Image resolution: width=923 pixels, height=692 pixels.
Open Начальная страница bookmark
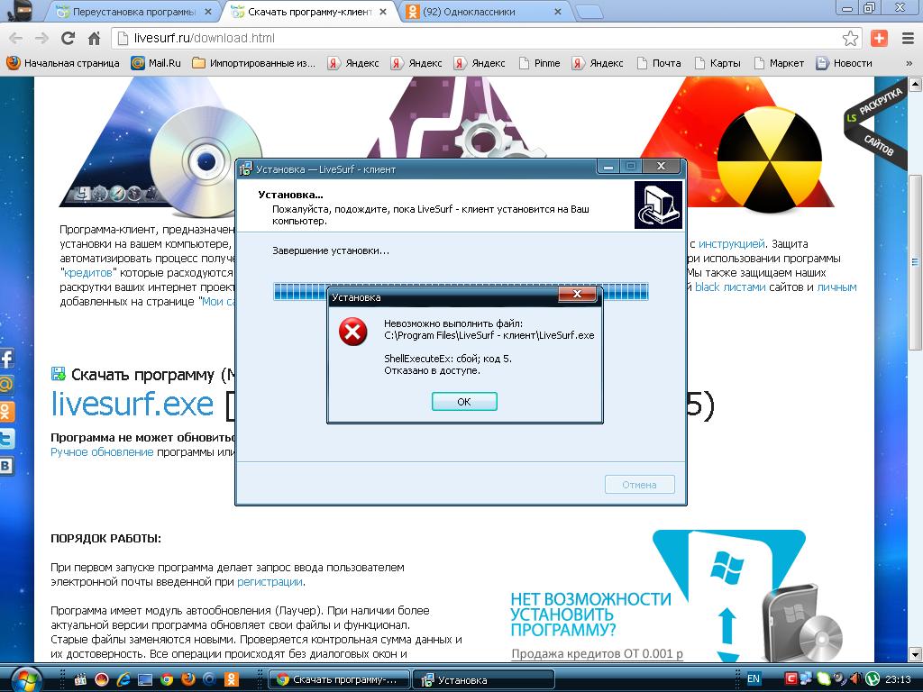[63, 63]
